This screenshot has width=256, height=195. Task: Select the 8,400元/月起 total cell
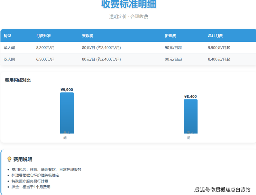click(219, 59)
